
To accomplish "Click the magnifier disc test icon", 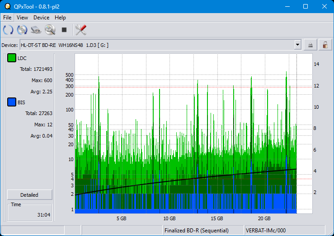I will pyautogui.click(x=50, y=30).
